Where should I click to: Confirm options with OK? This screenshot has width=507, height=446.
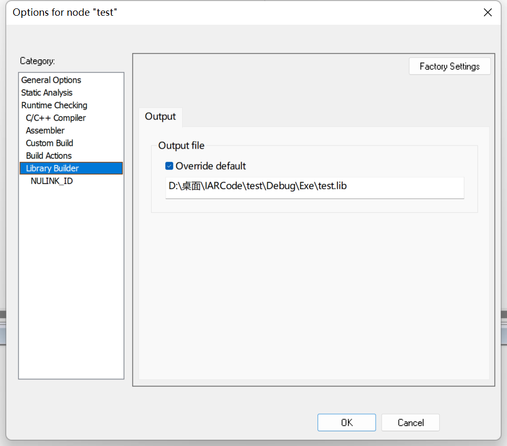[346, 422]
